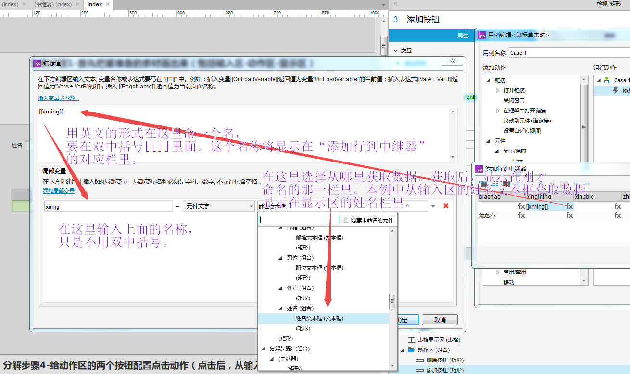Close the (中继器) (index) tab
Image resolution: width=630 pixels, height=374 pixels.
point(78,4)
